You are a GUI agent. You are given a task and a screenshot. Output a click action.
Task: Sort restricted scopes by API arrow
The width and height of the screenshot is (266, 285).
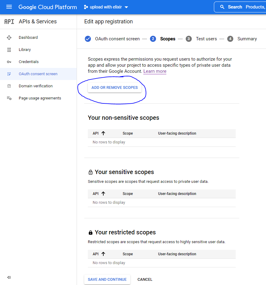tap(103, 254)
